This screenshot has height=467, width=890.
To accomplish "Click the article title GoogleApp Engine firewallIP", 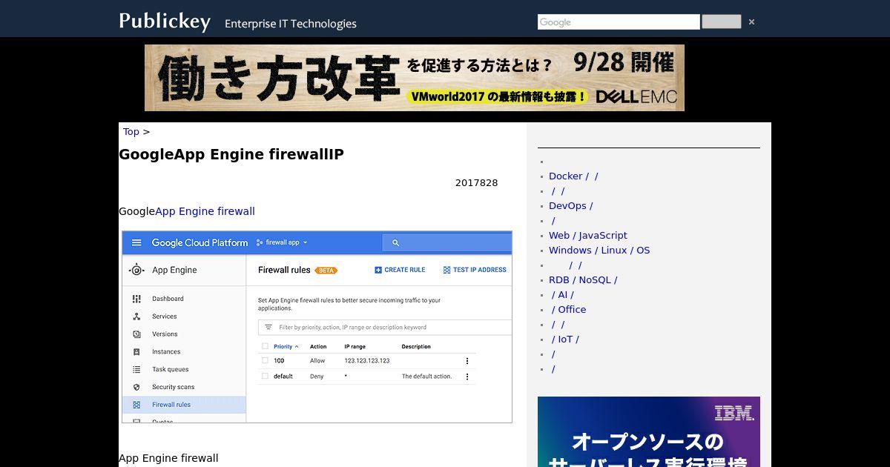I will click(x=231, y=154).
